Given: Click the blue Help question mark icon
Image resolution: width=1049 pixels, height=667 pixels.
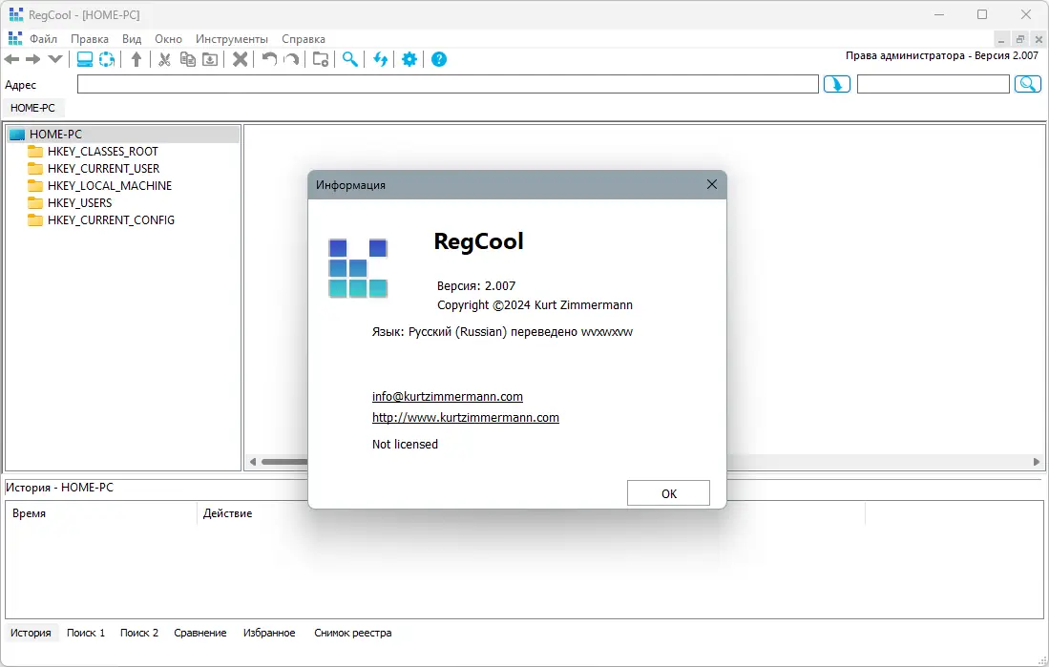Looking at the screenshot, I should click(x=439, y=59).
